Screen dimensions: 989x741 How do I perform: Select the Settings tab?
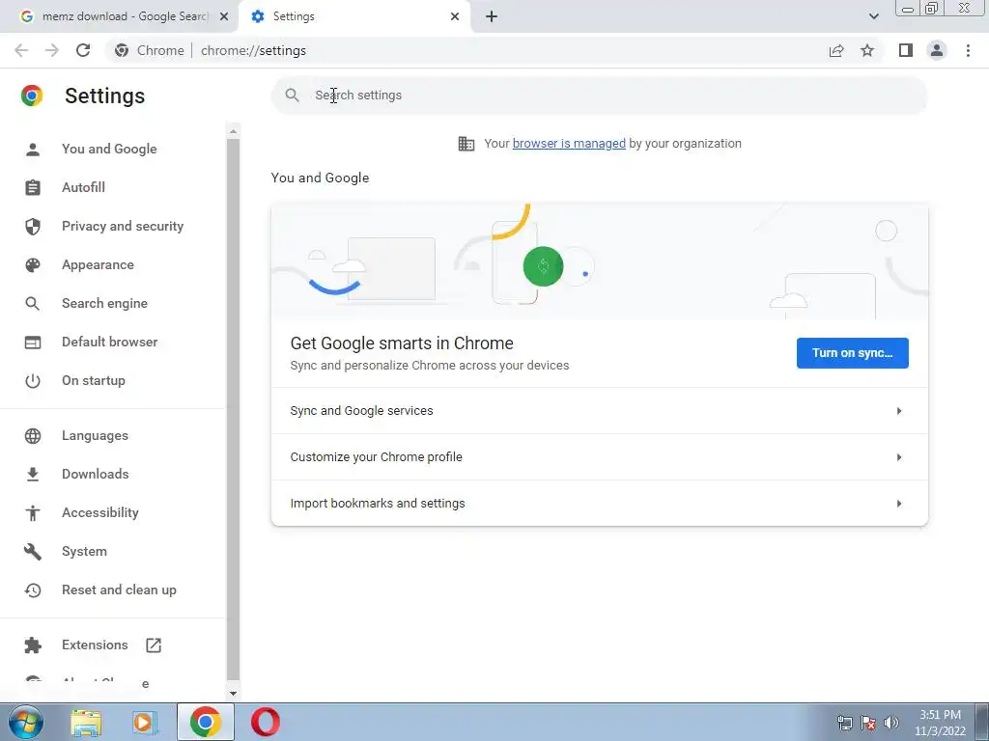354,16
